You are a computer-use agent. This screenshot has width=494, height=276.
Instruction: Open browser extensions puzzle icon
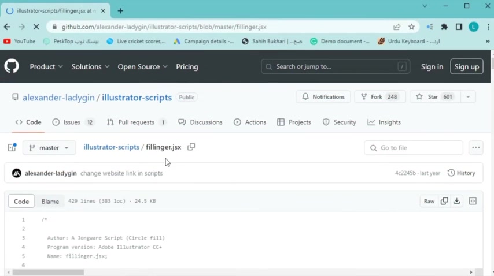pos(444,27)
